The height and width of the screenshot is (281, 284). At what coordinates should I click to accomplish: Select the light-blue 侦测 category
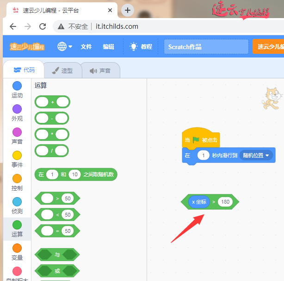coord(17,206)
